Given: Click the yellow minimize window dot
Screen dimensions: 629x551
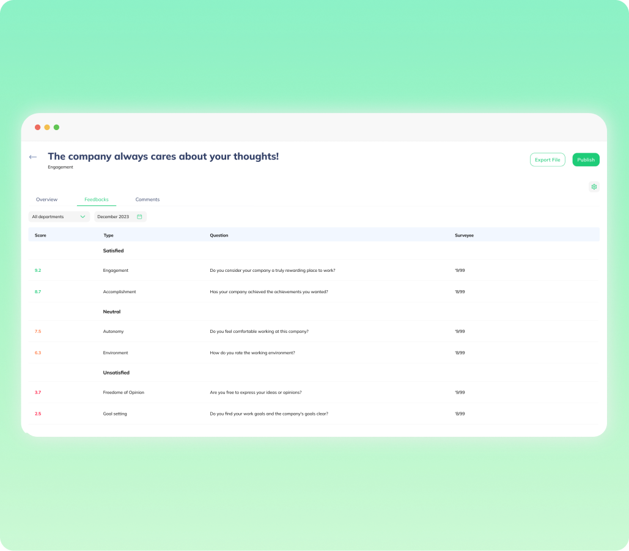Looking at the screenshot, I should [47, 127].
